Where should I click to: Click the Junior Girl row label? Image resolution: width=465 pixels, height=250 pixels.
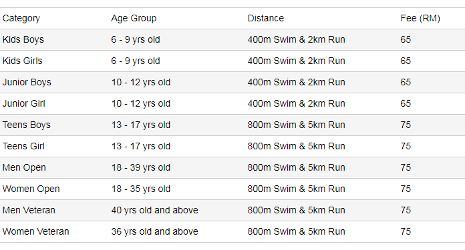24,103
